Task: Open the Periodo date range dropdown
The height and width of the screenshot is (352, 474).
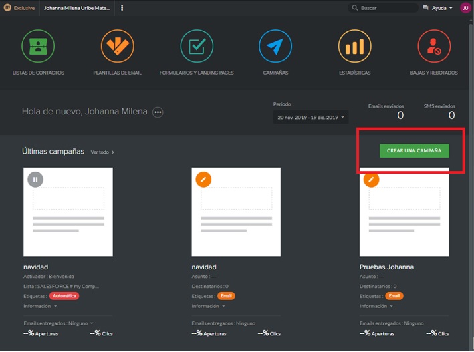Action: (x=311, y=118)
